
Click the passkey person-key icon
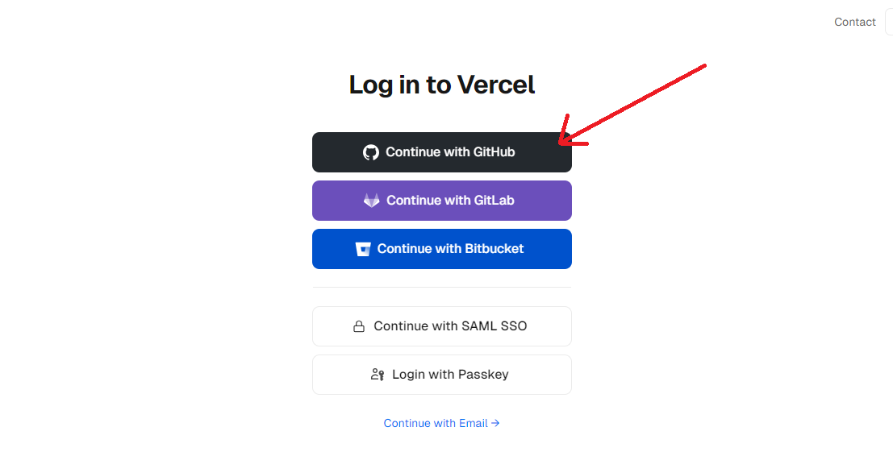tap(378, 375)
